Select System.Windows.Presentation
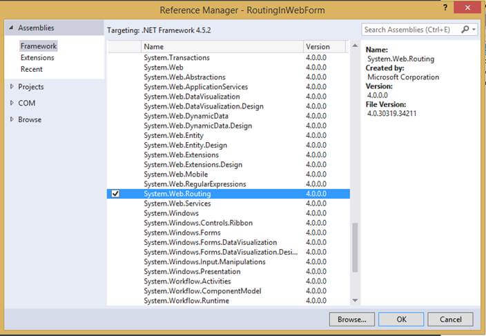Image resolution: width=486 pixels, height=336 pixels. click(x=229, y=272)
